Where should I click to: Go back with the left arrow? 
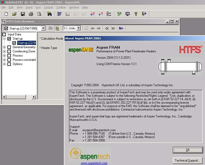[93, 28]
